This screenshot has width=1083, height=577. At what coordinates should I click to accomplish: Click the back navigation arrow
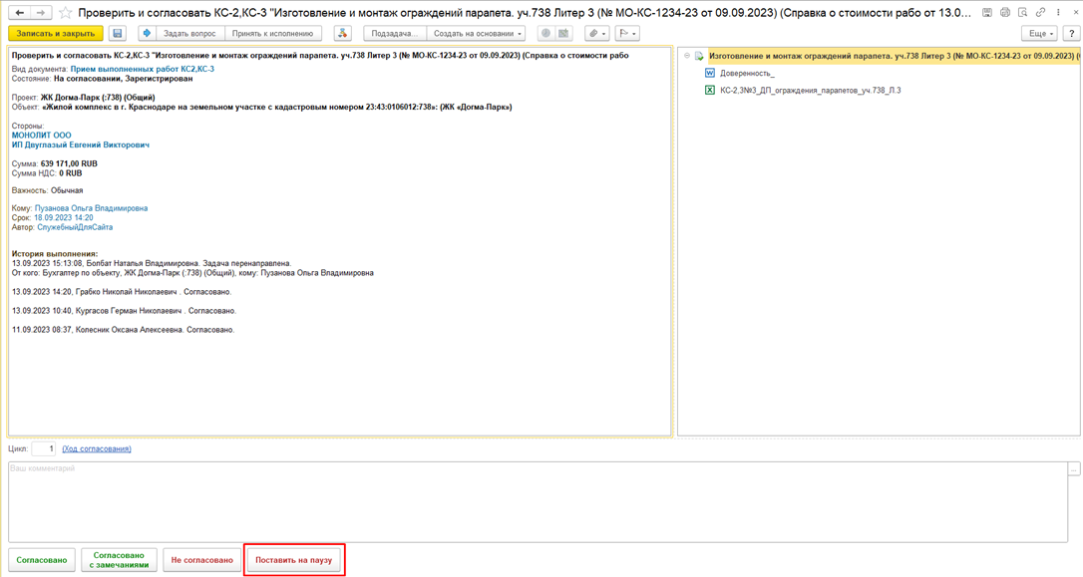(20, 13)
